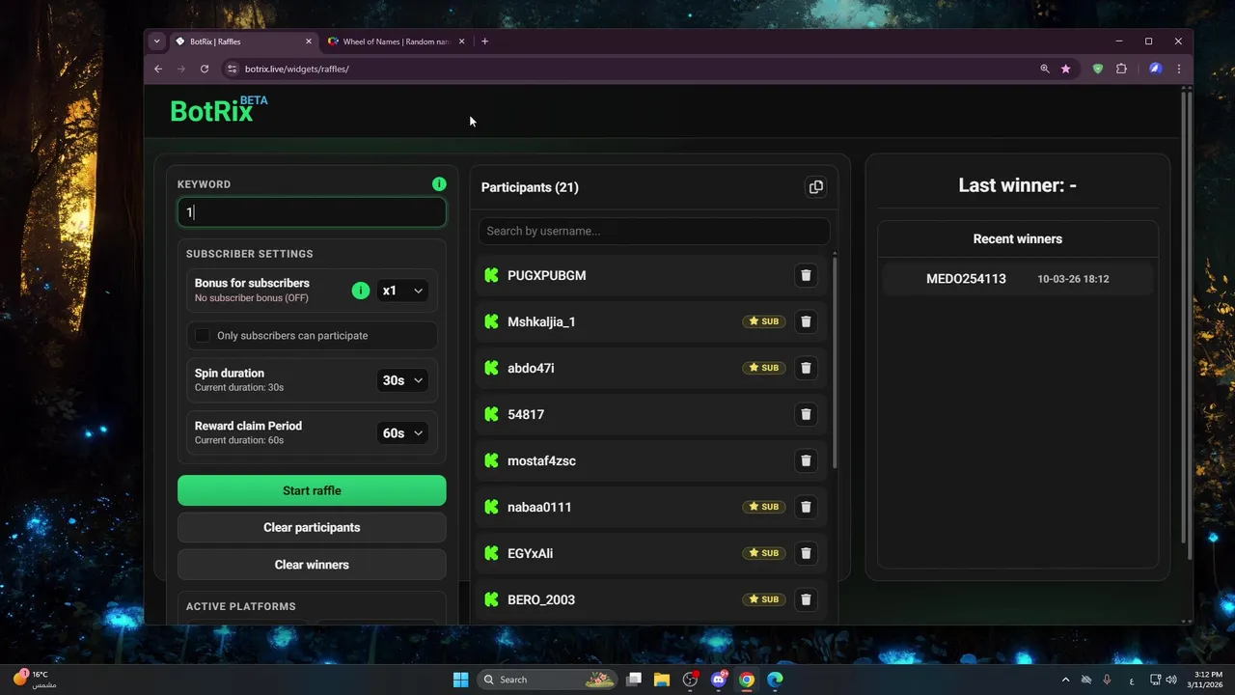Open Windows Start menu

[460, 680]
